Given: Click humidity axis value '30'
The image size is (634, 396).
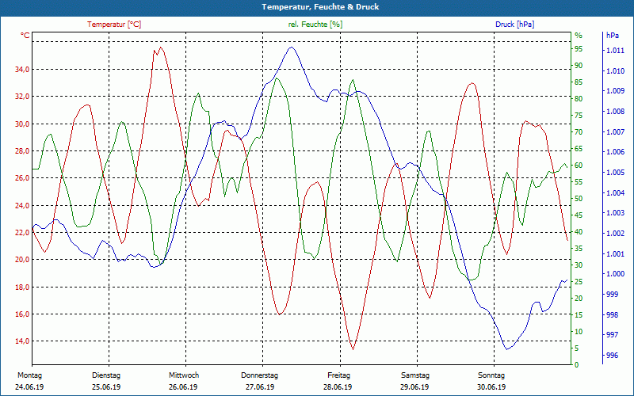Looking at the screenshot, I should pyautogui.click(x=579, y=265).
